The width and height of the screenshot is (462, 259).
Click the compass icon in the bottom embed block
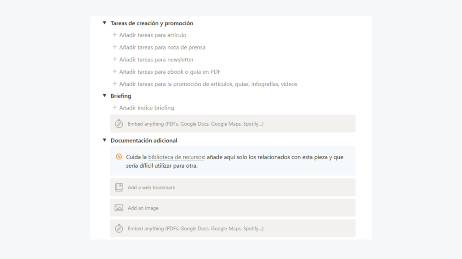pos(119,228)
